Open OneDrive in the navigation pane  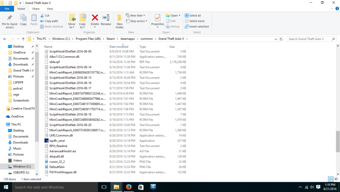(17, 116)
